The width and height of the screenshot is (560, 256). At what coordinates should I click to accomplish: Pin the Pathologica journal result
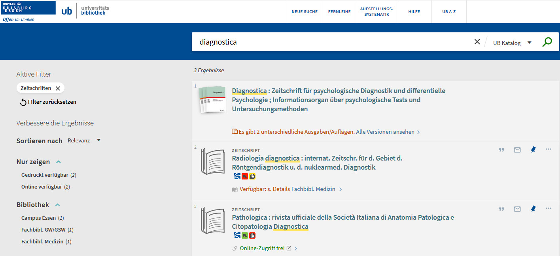[x=533, y=209]
